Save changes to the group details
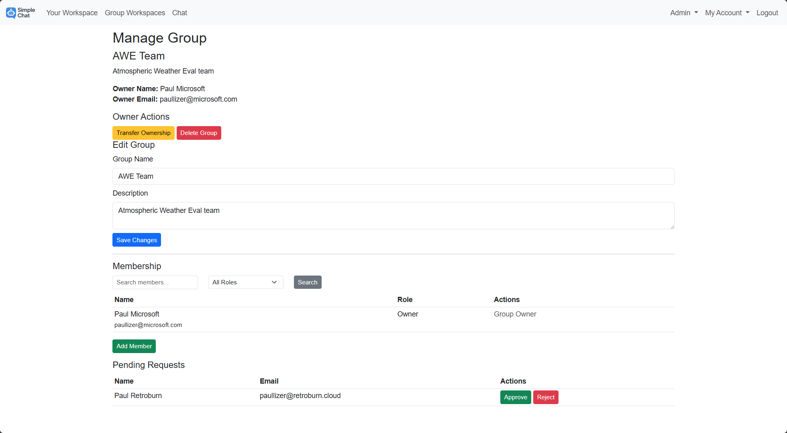 (x=137, y=240)
